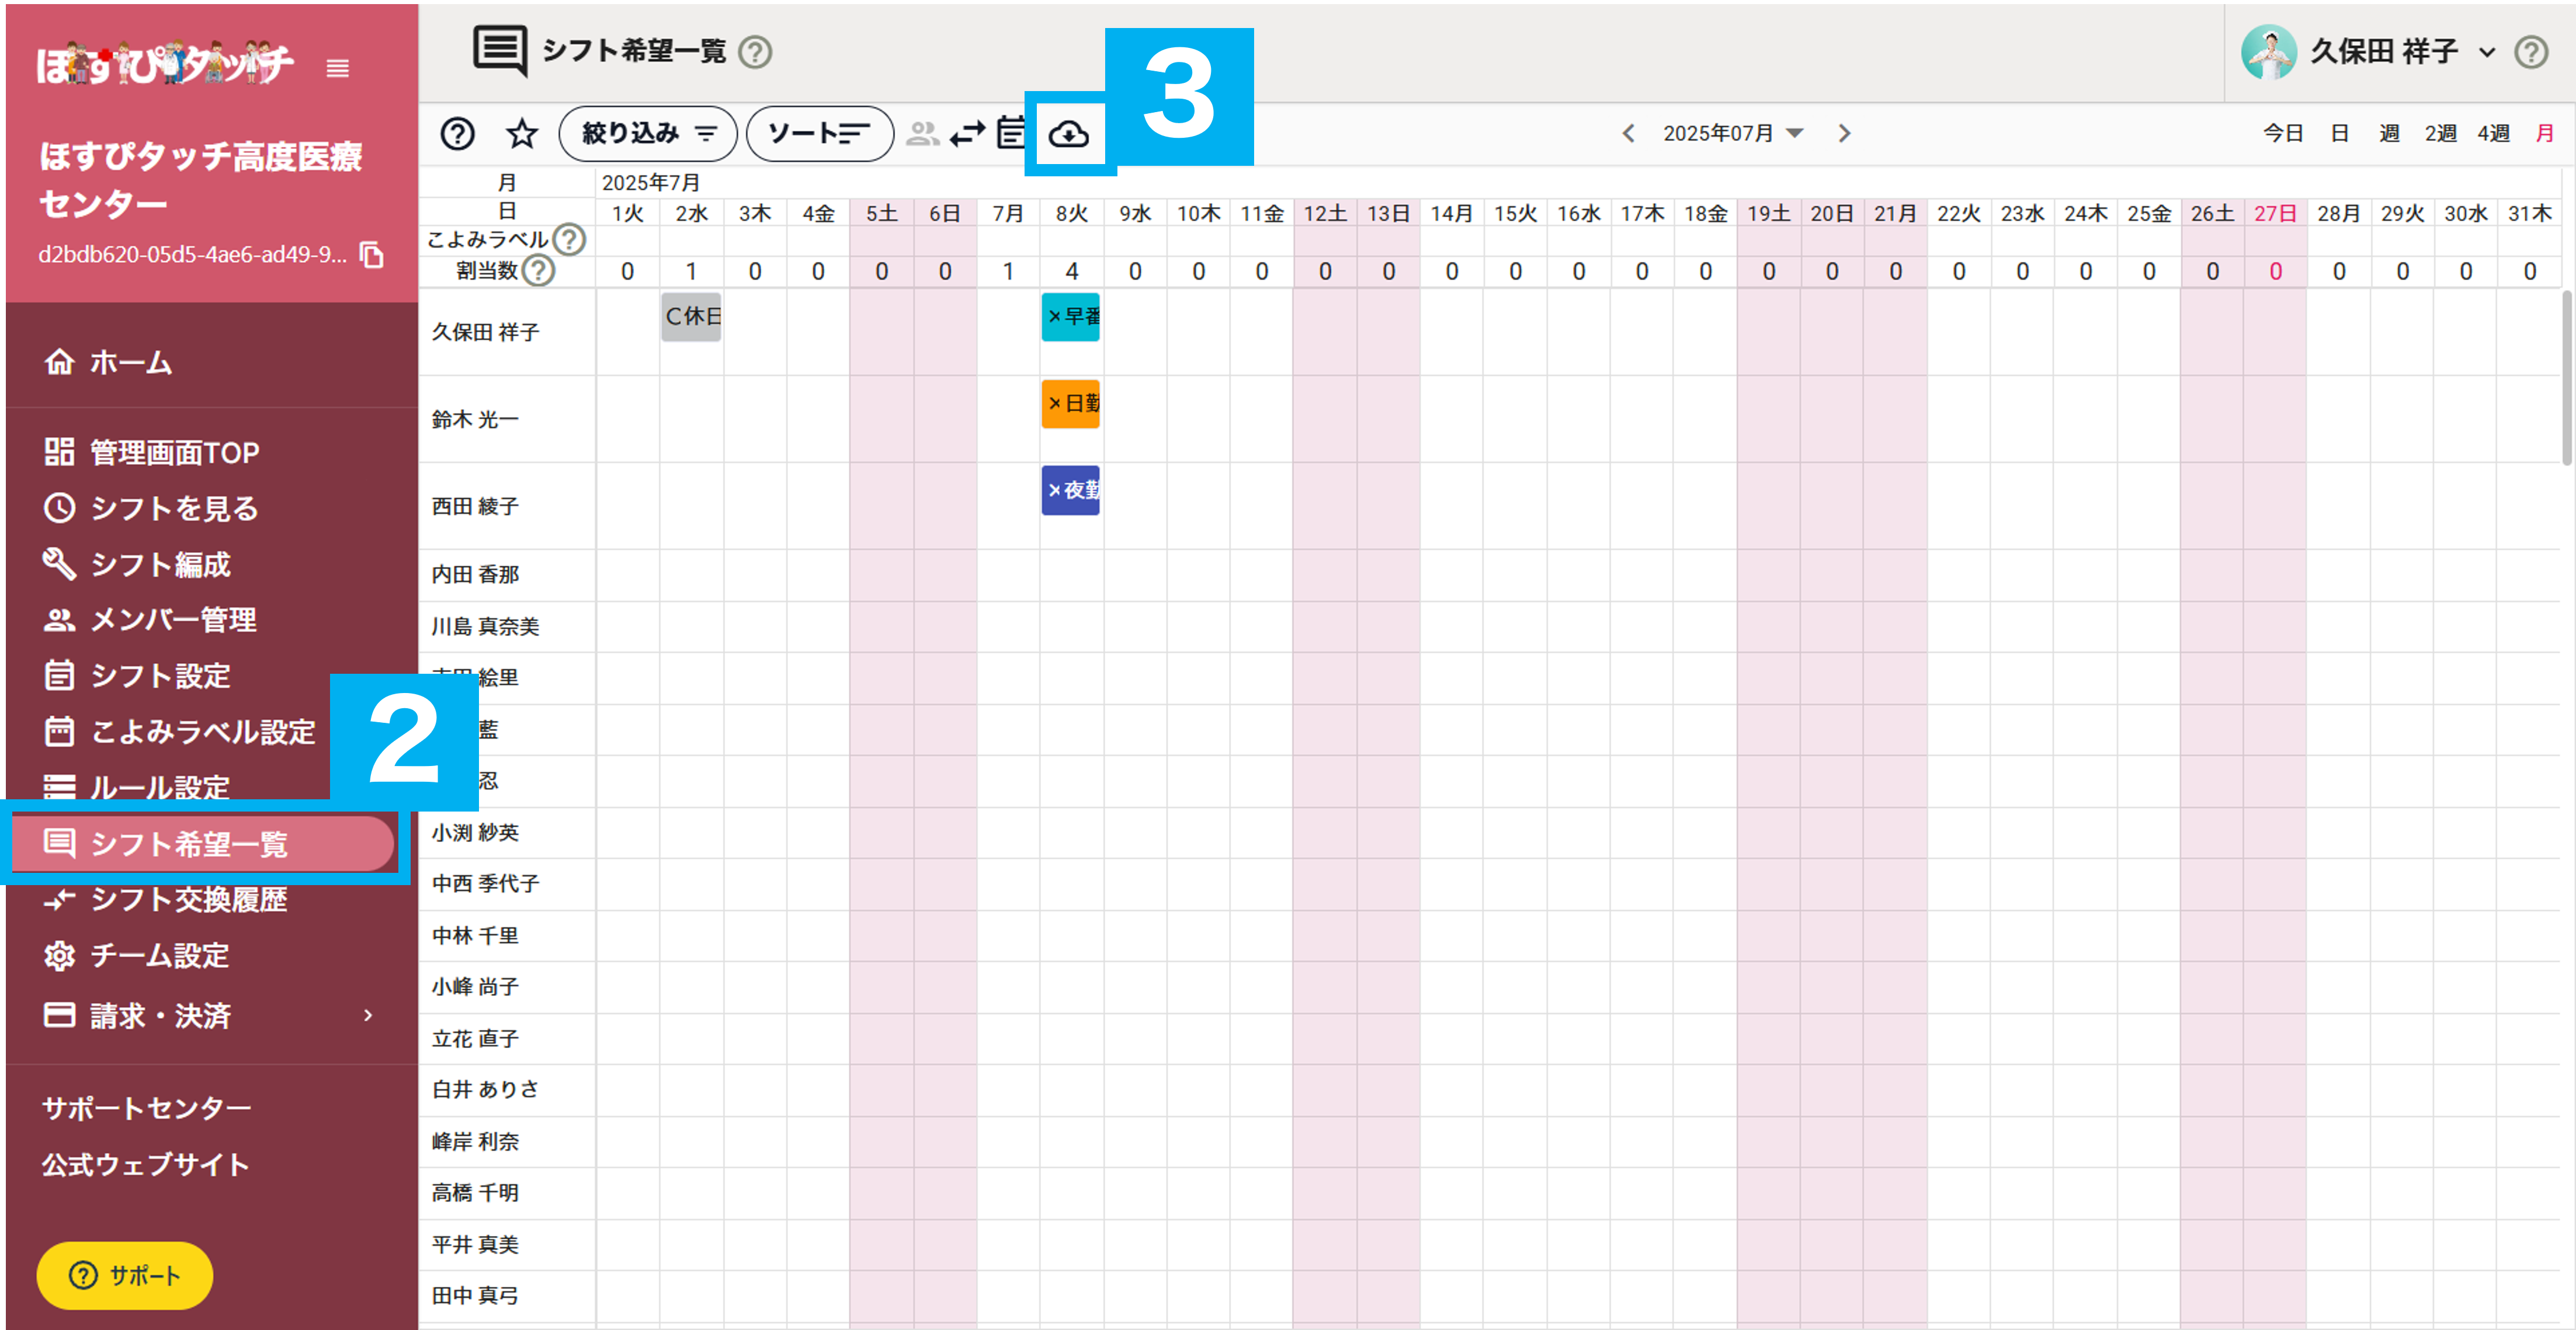Click the 絞り込み filter button
The width and height of the screenshot is (2576, 1330).
[648, 133]
